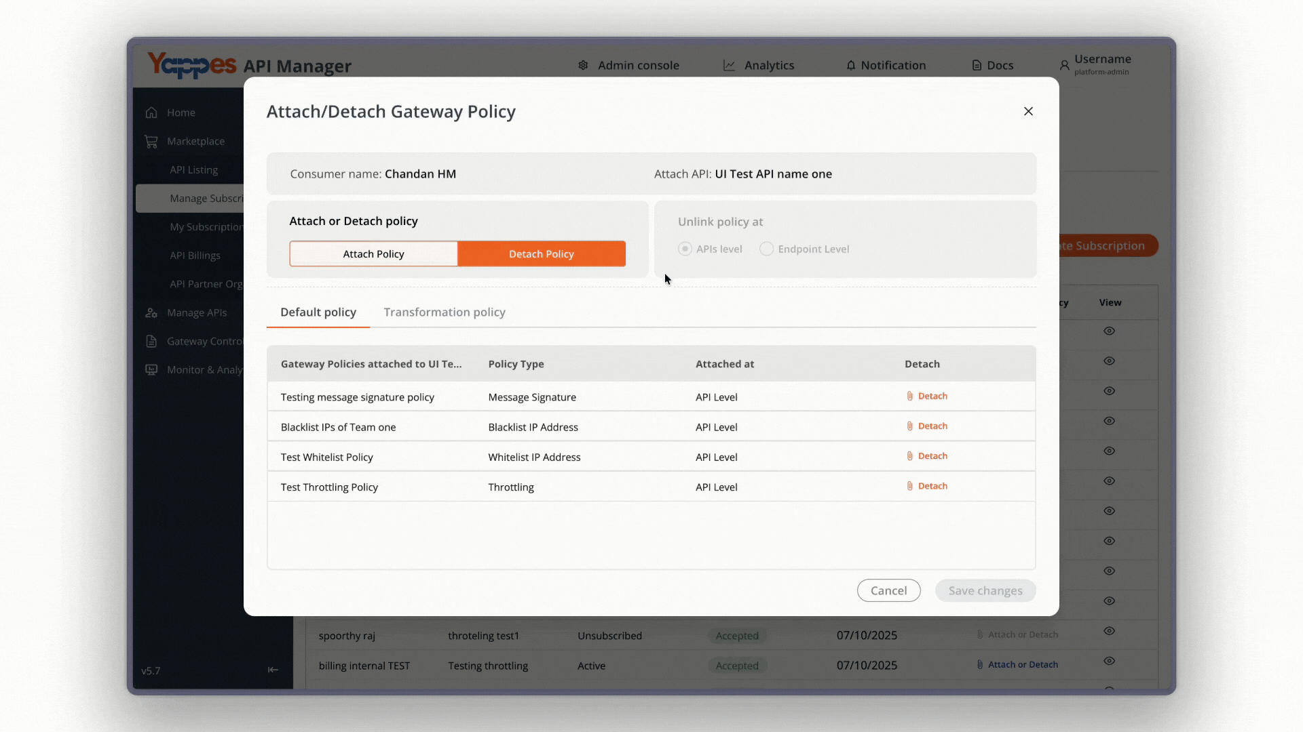Click the Gateway Control sidebar icon
Screen dimensions: 1303x732
point(151,341)
